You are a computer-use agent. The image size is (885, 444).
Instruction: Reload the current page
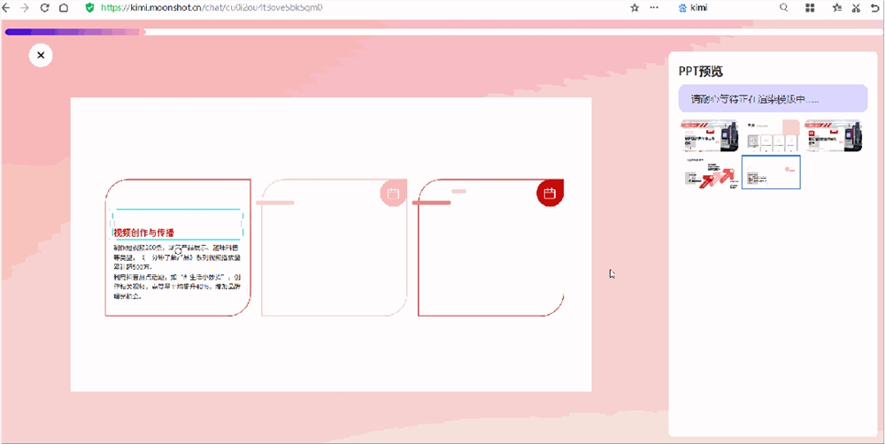point(44,8)
